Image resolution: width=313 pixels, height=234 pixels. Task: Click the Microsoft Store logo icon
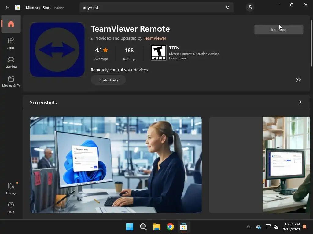click(17, 8)
